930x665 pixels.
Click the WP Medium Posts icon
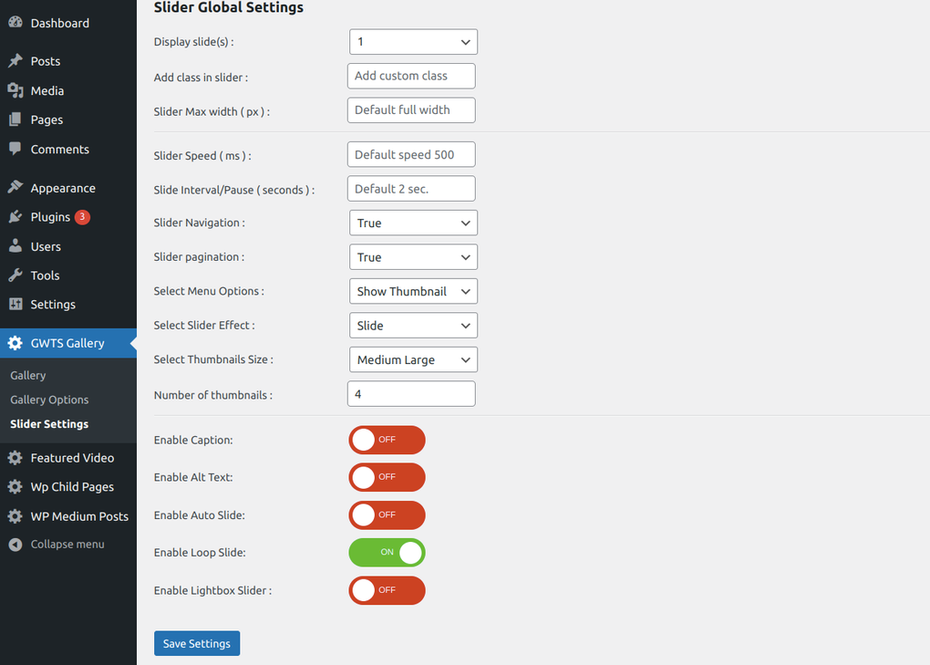click(x=16, y=515)
